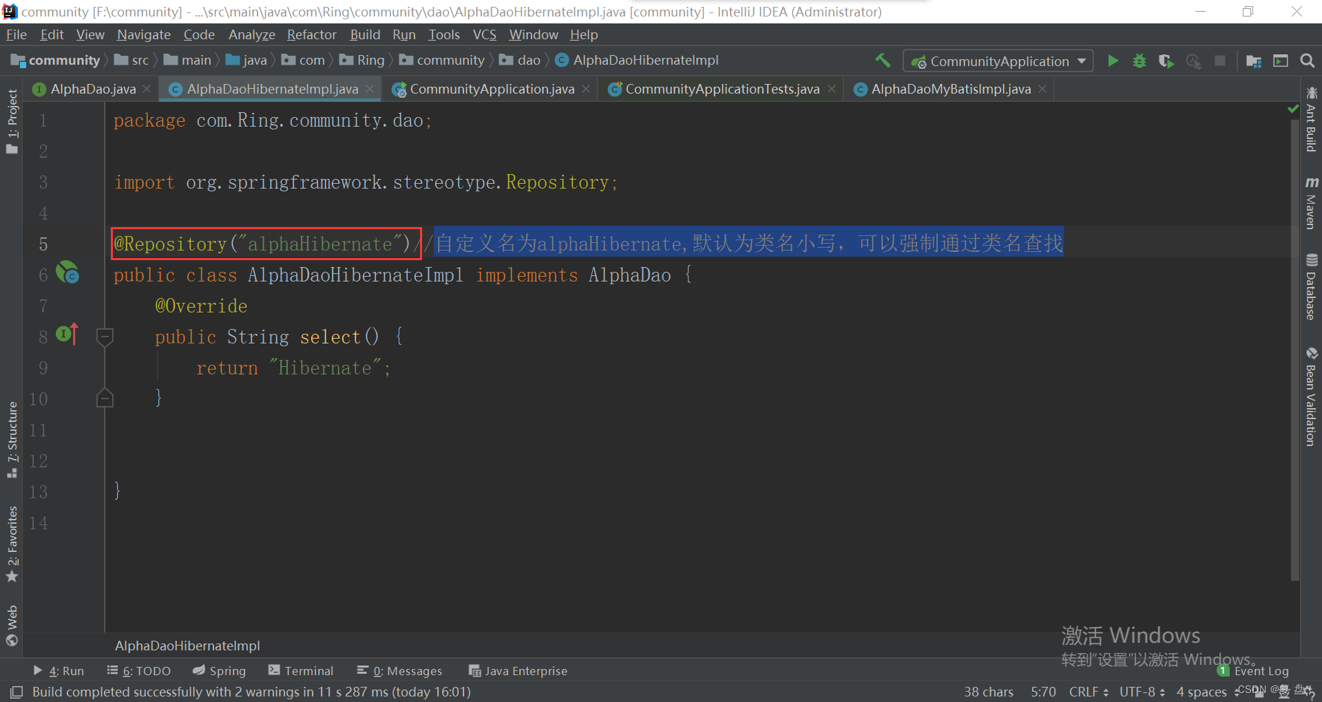1322x702 pixels.
Task: Open Ant Build tool window
Action: pos(1311,120)
